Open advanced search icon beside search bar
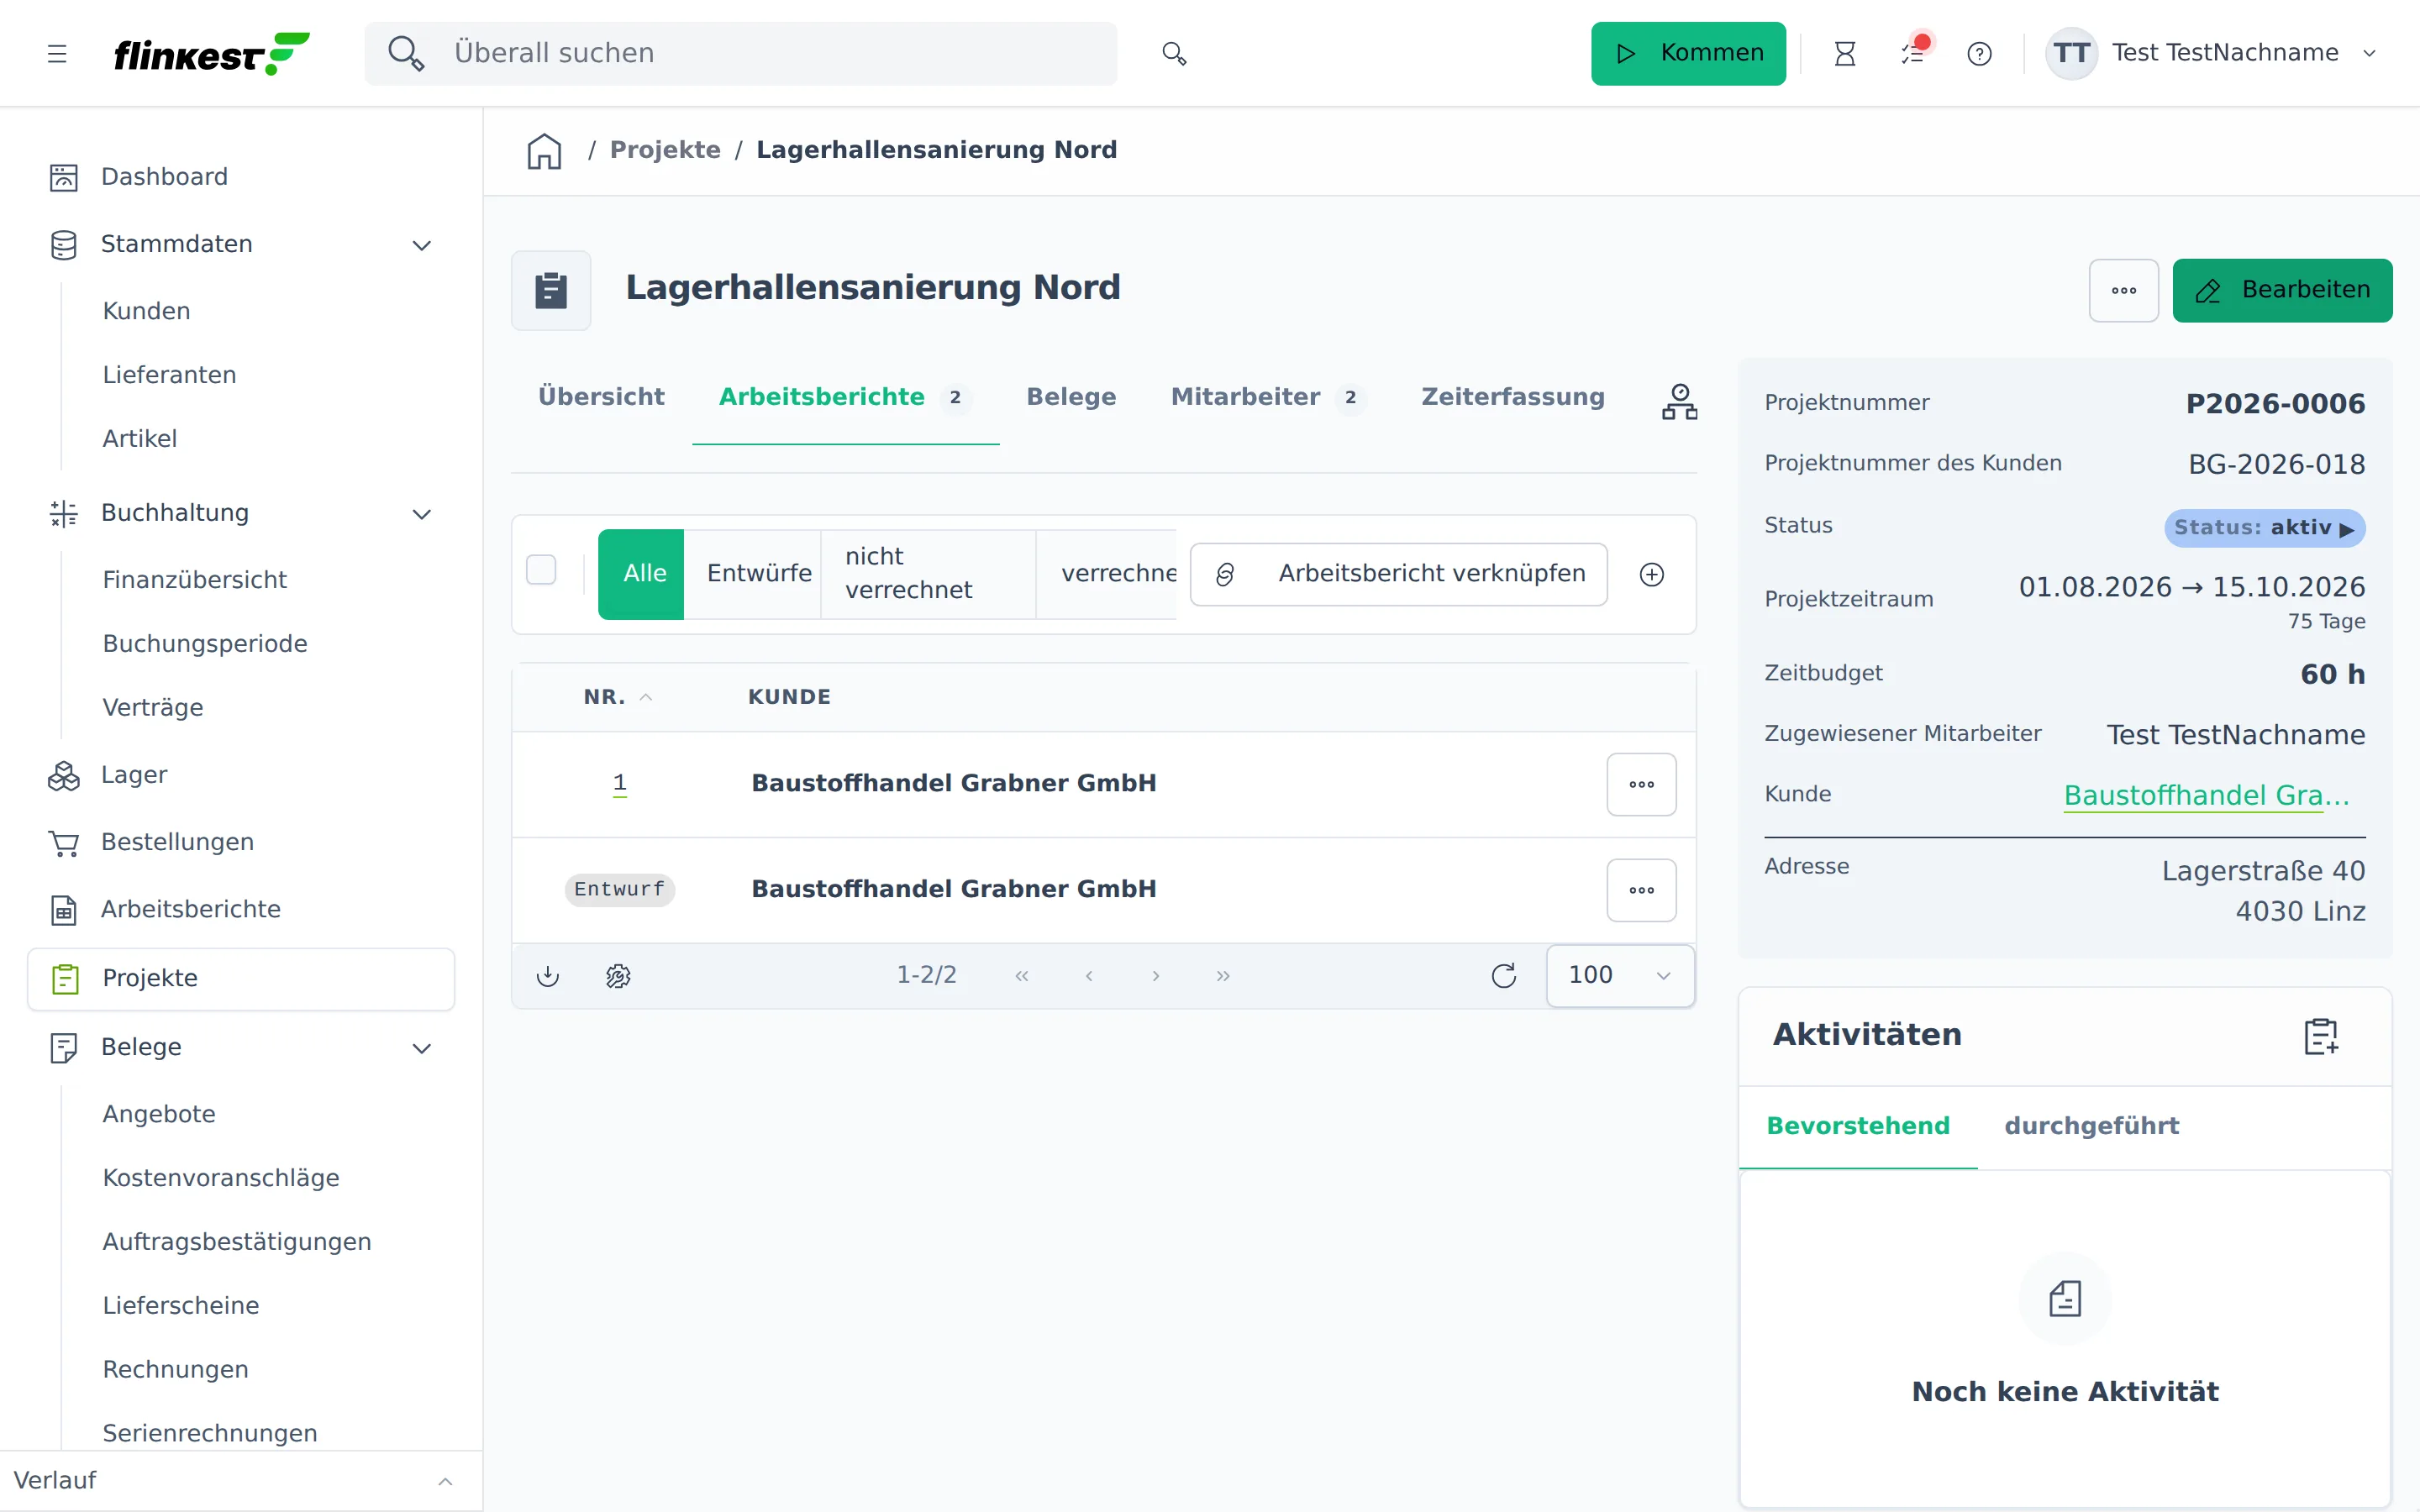Screen dimensions: 2420x1512 click(x=1174, y=53)
